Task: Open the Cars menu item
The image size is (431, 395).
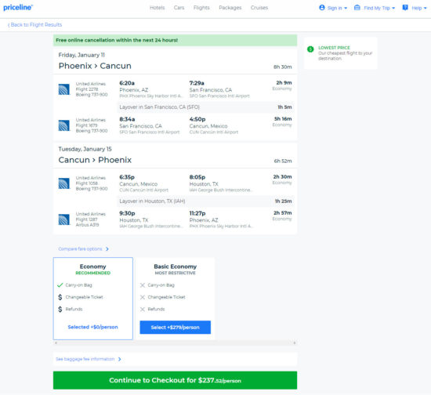Action: click(179, 8)
